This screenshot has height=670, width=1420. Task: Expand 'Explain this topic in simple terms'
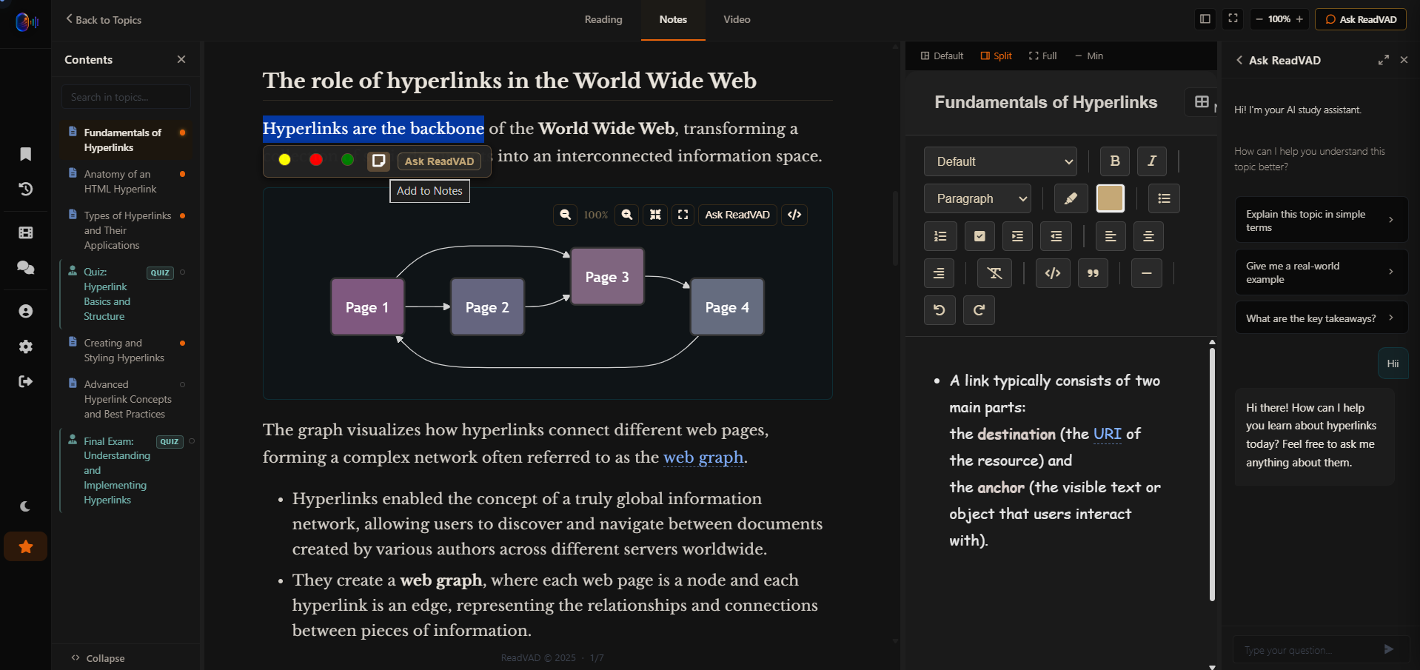pos(1321,220)
